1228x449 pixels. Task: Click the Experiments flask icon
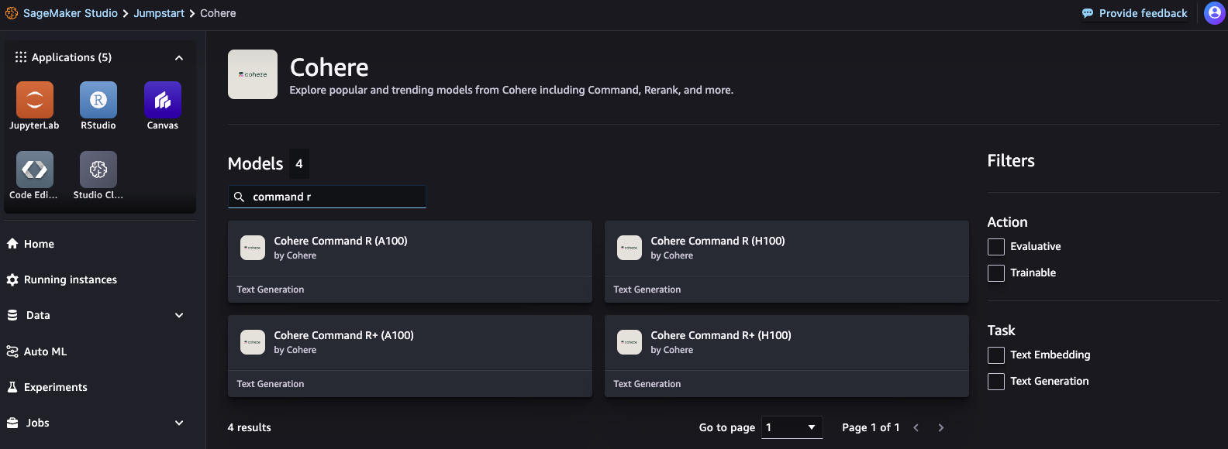point(12,387)
